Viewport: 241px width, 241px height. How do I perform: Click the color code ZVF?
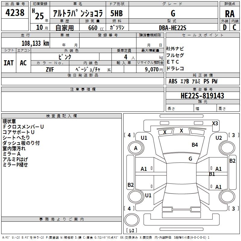click(50, 69)
